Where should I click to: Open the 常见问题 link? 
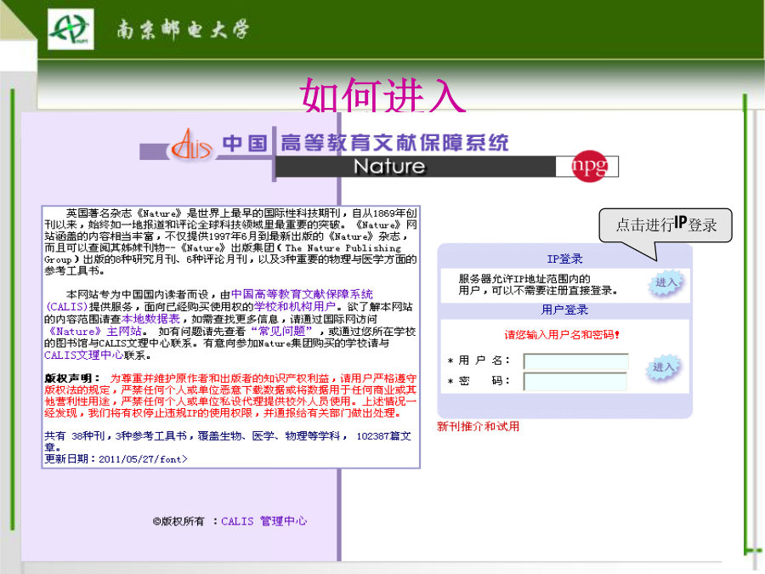coord(281,331)
